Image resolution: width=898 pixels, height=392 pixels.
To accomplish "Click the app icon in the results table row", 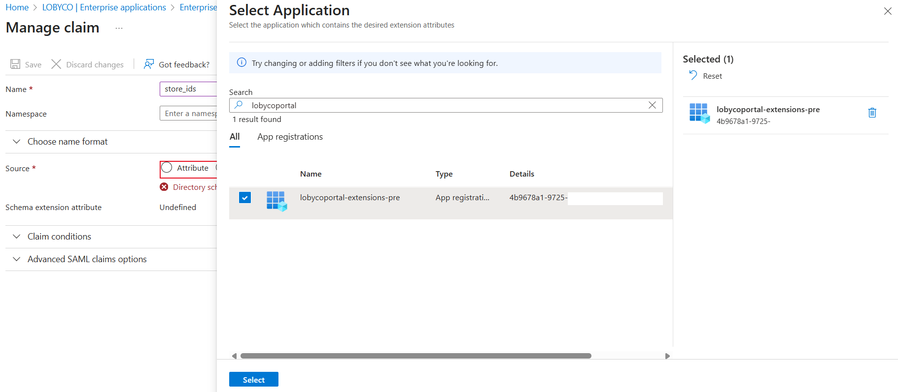I will (276, 201).
